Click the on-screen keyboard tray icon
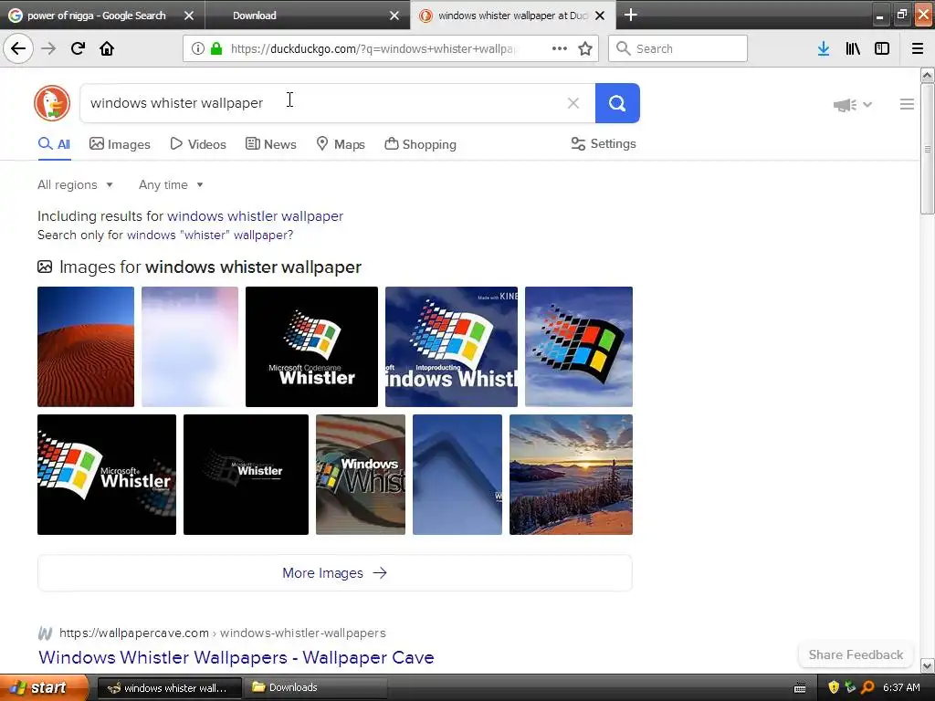The image size is (935, 701). [800, 688]
